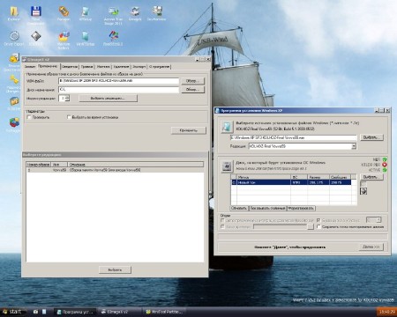Viewport: 397px width, 317px height.
Task: Open the Монтаж tab in GImageX
Action: coord(103,67)
